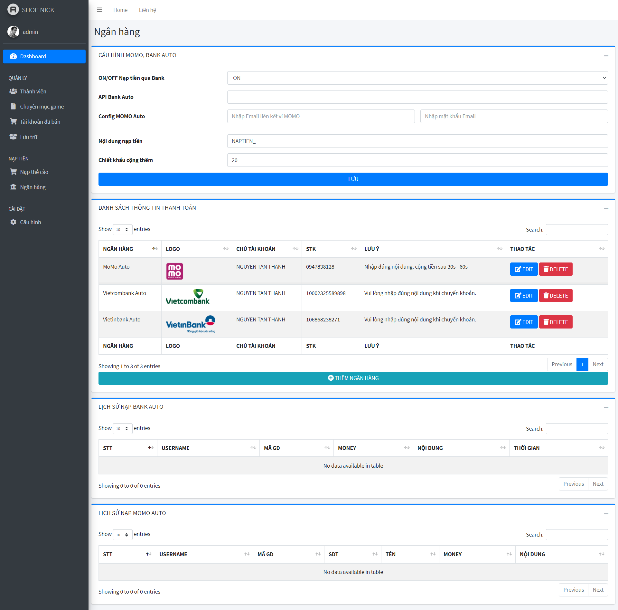Delete the Vietcombank Auto row
Image resolution: width=618 pixels, height=610 pixels.
[x=556, y=296]
